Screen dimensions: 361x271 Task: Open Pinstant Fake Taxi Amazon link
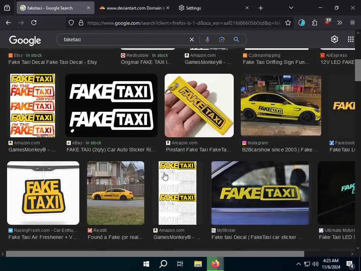coord(198,150)
